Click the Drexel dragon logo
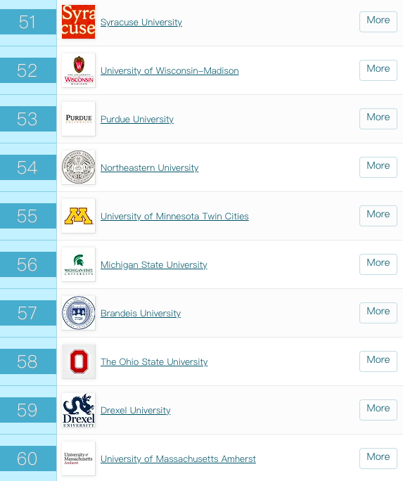Image resolution: width=403 pixels, height=481 pixels. point(79,410)
